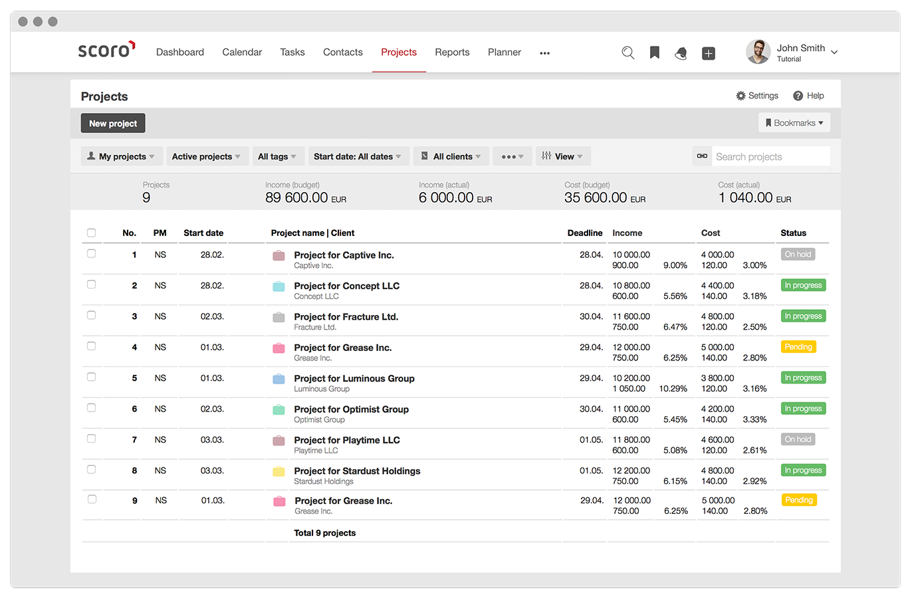The width and height of the screenshot is (908, 597).
Task: Open the Reports tab
Action: click(452, 53)
